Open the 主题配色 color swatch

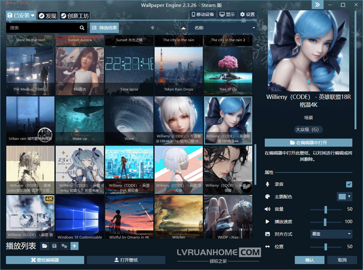click(x=344, y=197)
